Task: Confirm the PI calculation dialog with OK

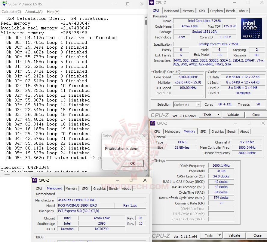Action: (x=133, y=163)
